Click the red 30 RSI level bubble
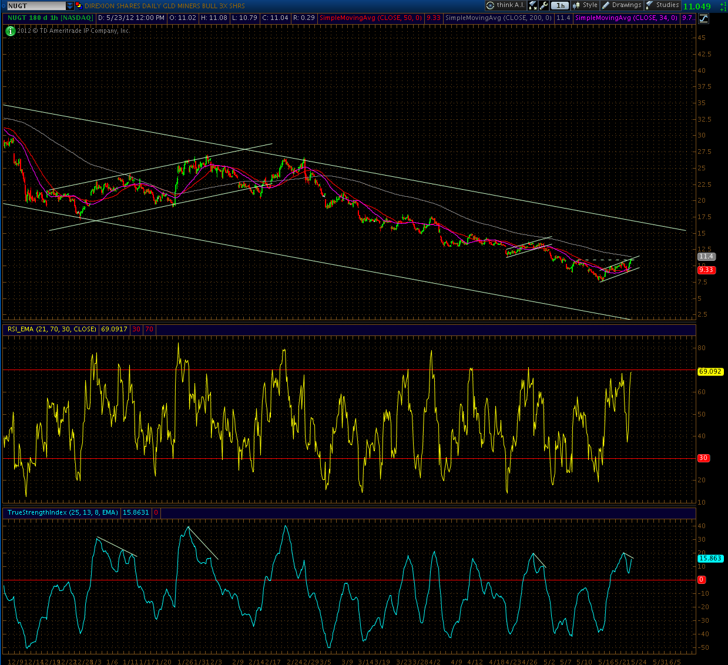 (x=703, y=458)
